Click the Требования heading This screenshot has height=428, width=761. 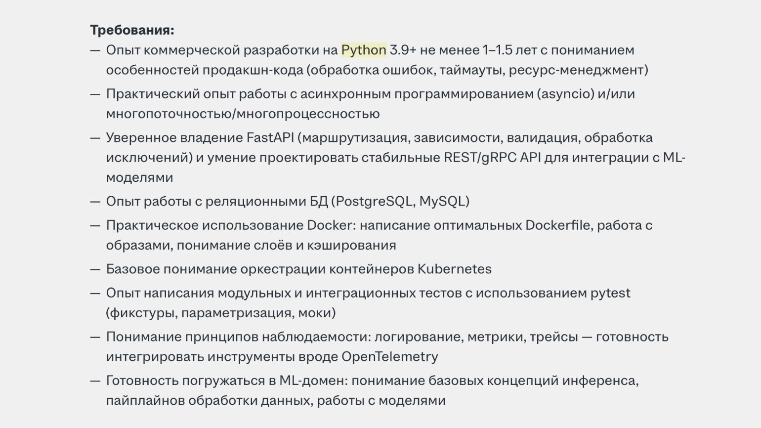click(x=132, y=30)
